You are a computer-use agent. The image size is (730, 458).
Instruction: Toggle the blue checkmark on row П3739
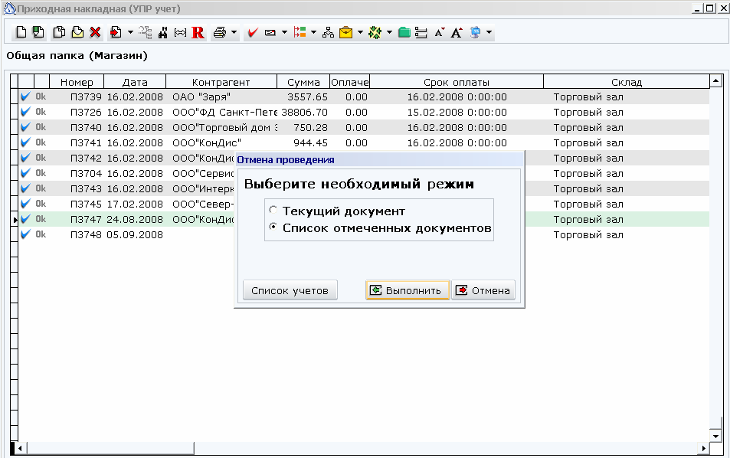[x=25, y=97]
